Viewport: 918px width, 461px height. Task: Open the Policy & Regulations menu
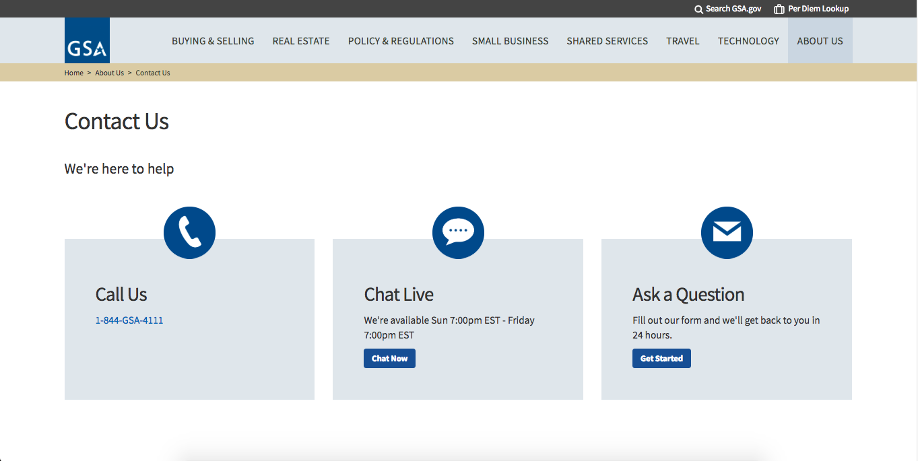pyautogui.click(x=401, y=41)
